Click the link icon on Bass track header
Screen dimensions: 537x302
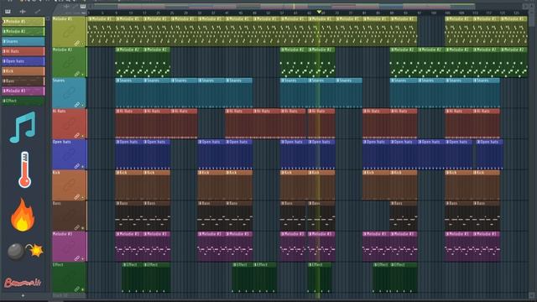pos(77,227)
